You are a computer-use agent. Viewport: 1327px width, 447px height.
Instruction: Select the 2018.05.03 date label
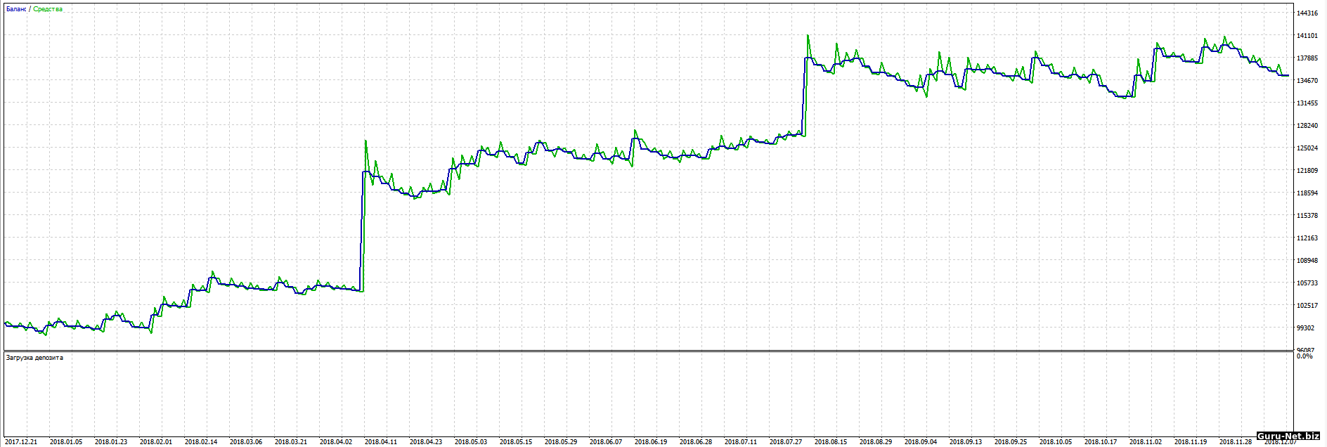[471, 442]
